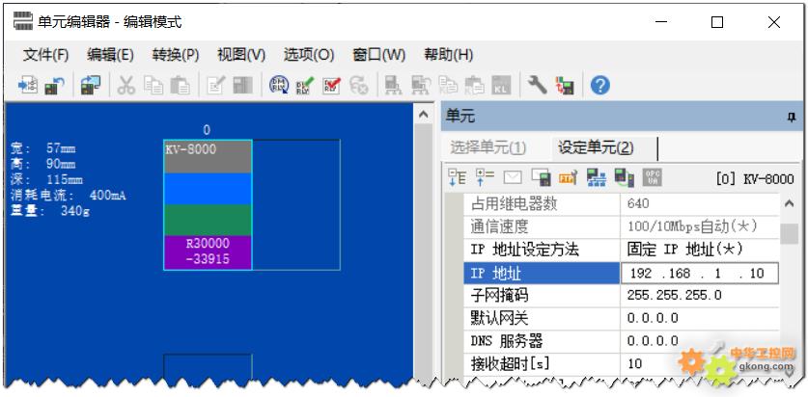Click the FTP settings icon

[x=568, y=178]
